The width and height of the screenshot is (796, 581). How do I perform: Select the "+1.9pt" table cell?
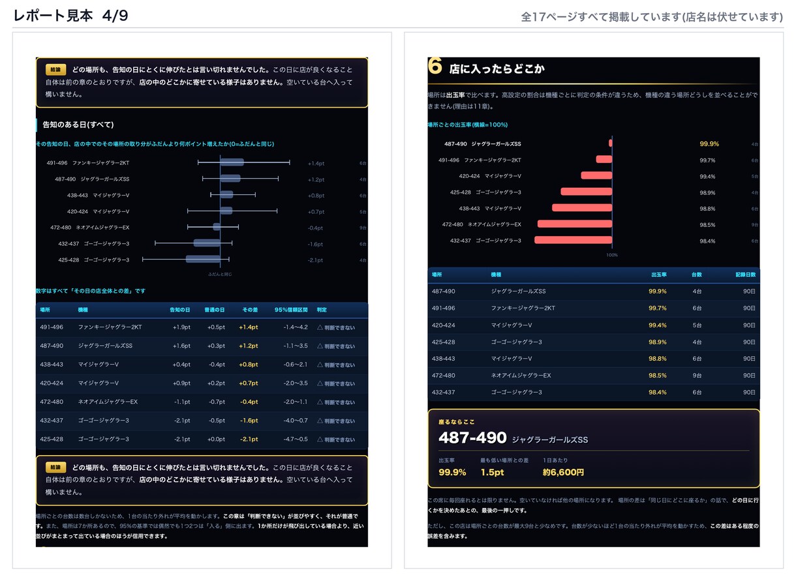tap(181, 327)
